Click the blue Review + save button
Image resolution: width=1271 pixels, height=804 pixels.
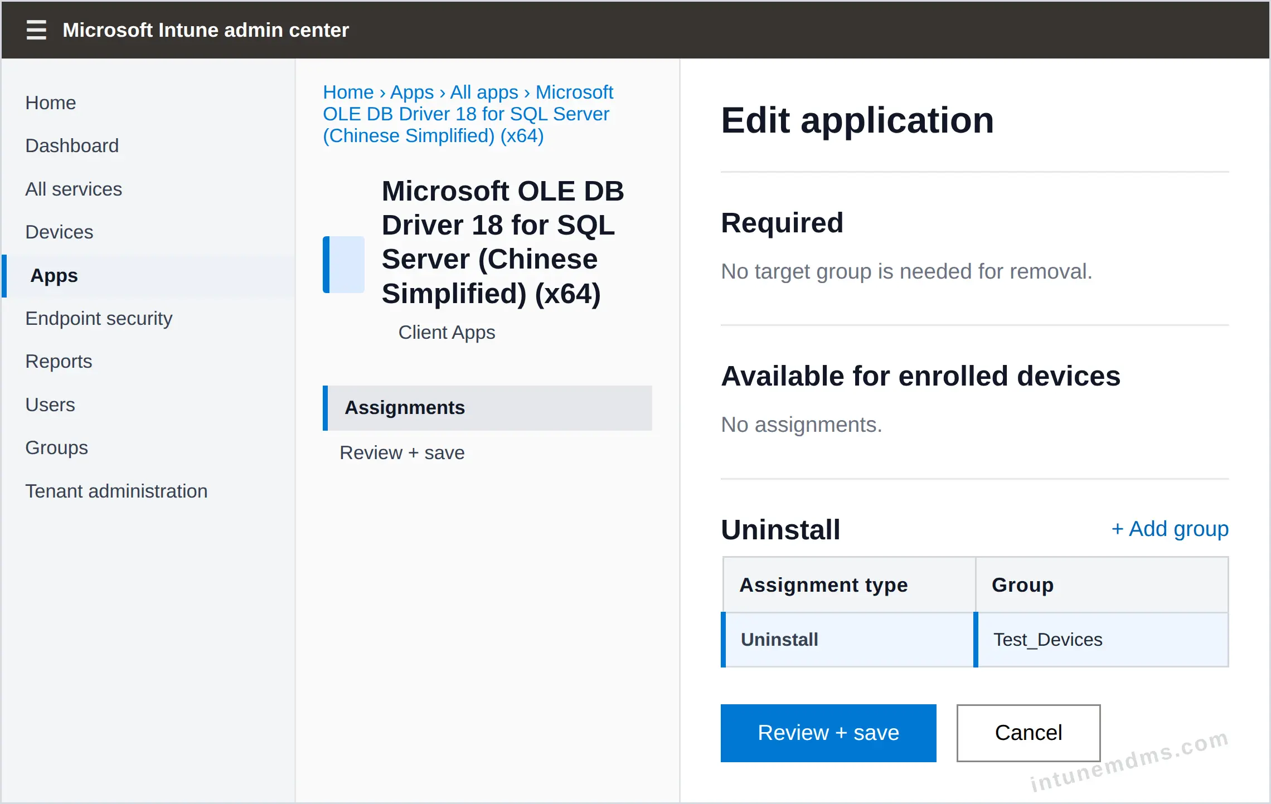[828, 733]
